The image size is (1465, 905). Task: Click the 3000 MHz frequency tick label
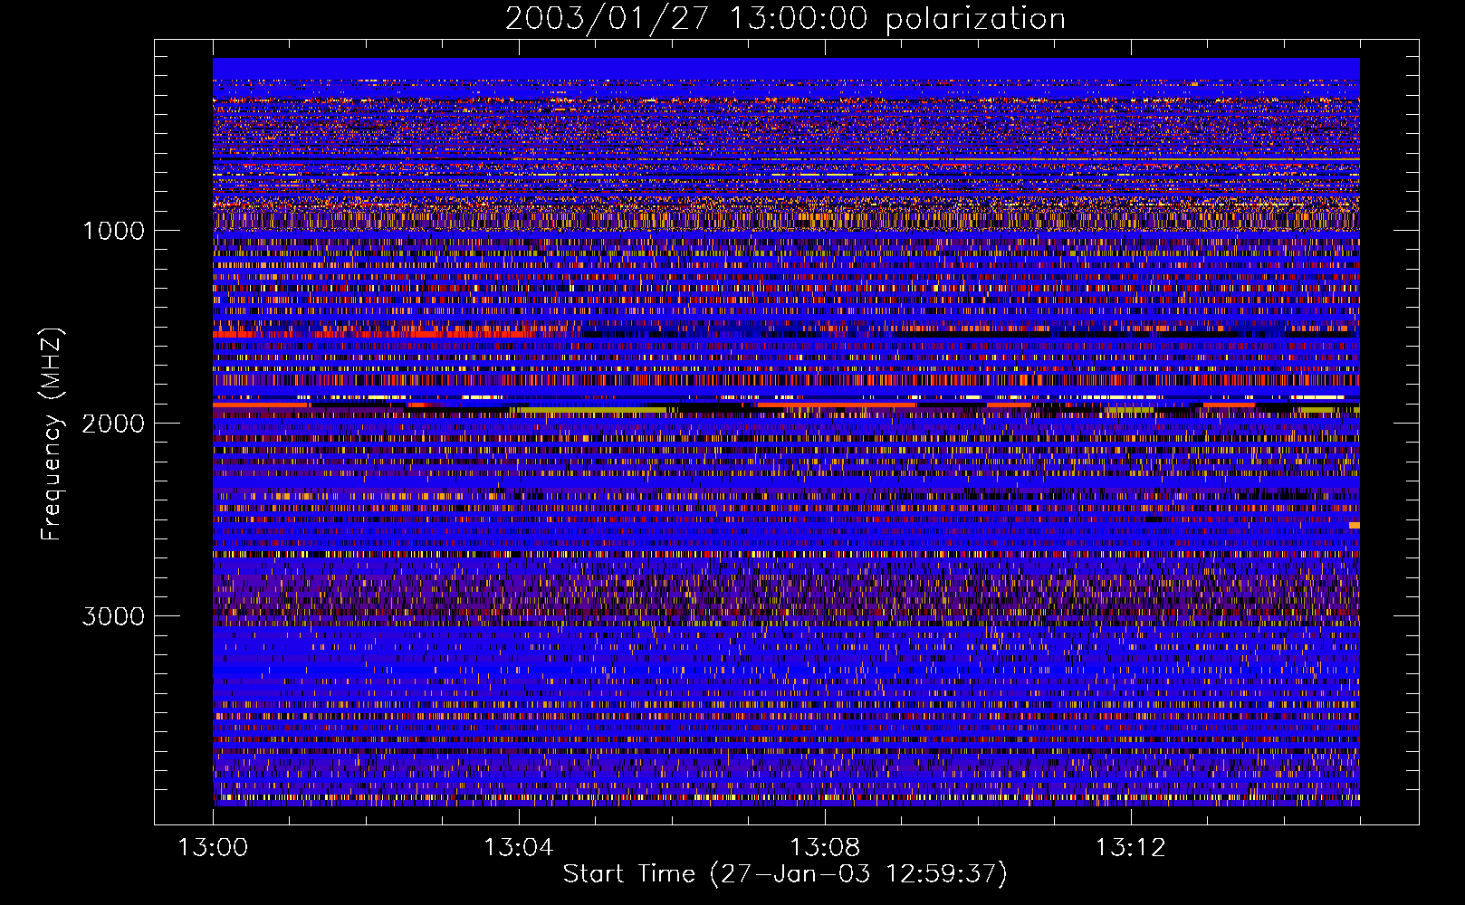coord(114,616)
